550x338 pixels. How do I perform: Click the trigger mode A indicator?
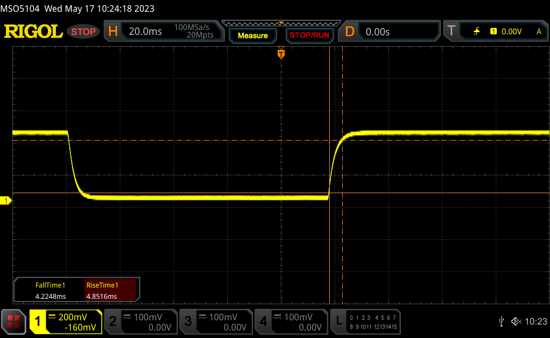tap(539, 32)
